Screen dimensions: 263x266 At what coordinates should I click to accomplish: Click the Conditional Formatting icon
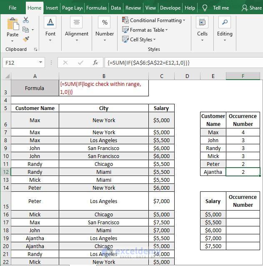pos(125,20)
